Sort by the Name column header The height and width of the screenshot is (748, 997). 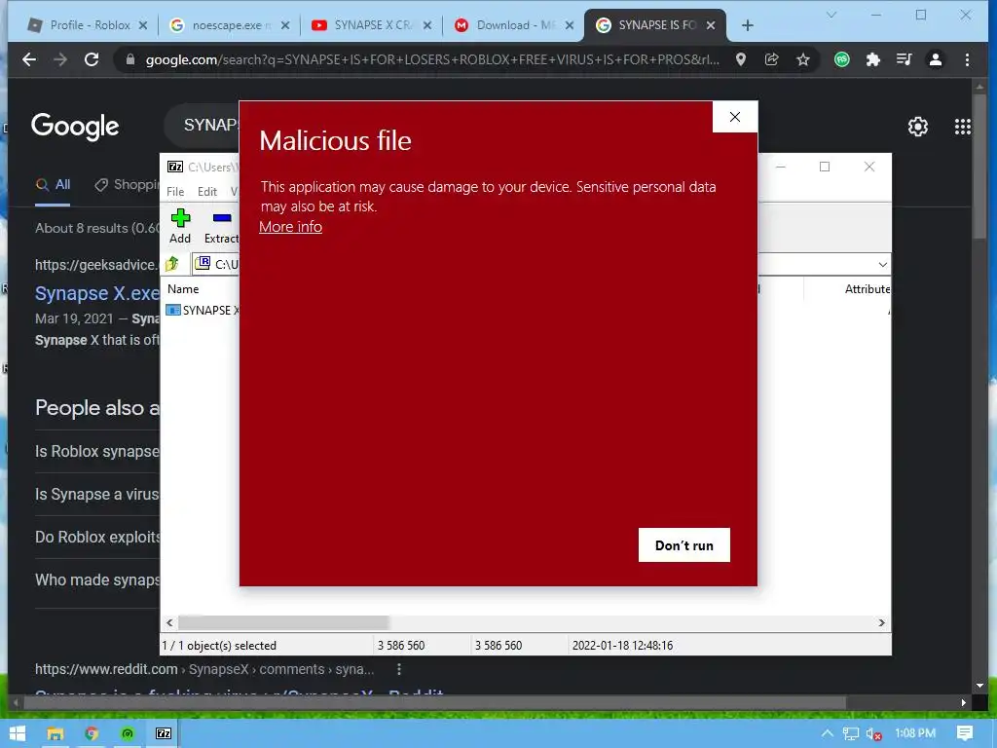tap(183, 288)
